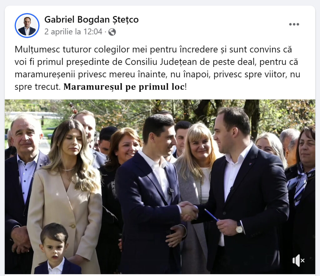Open the "2 aprilie la 12:04" timestamp

pyautogui.click(x=73, y=32)
